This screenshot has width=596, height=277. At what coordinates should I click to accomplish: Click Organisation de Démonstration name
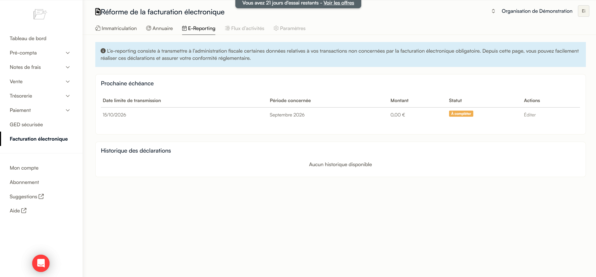(537, 11)
